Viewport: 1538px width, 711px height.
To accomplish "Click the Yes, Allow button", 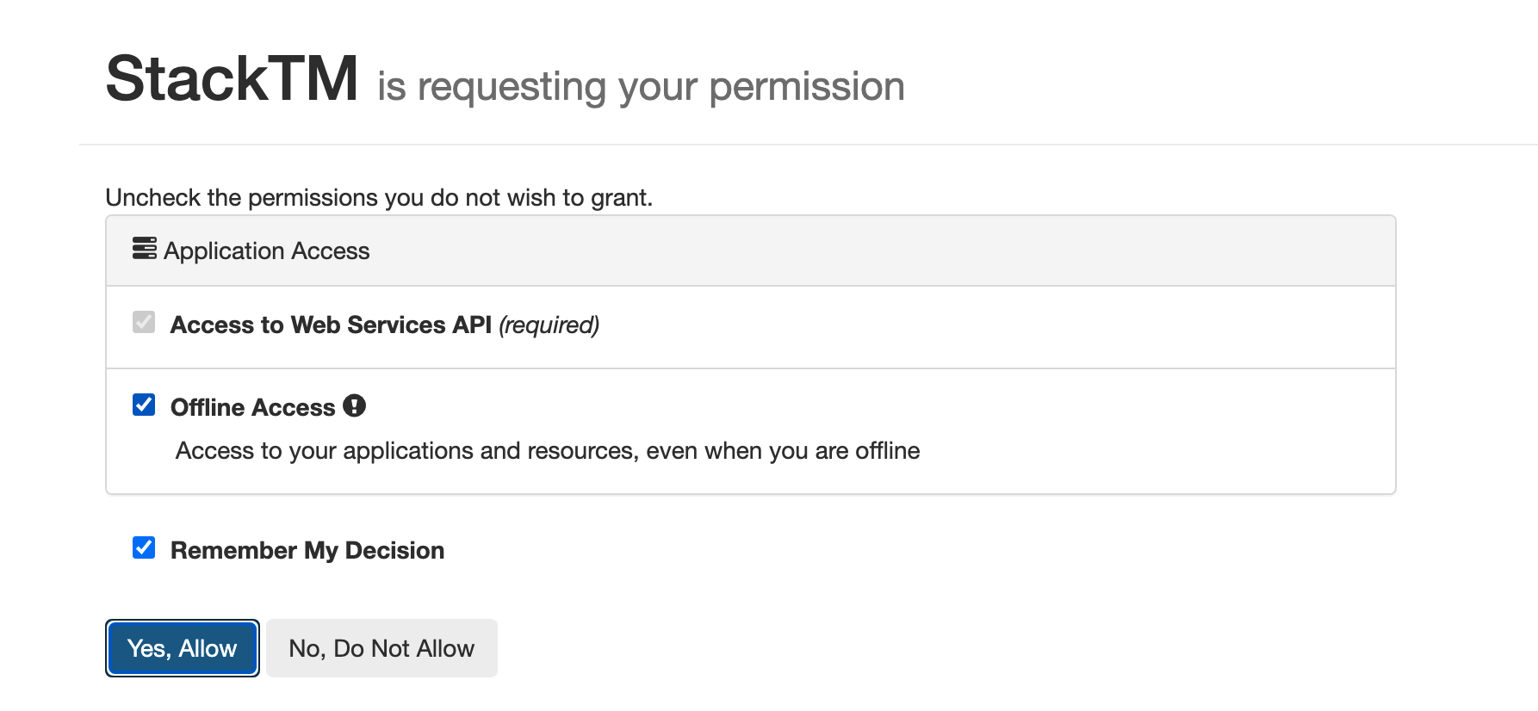I will pyautogui.click(x=182, y=648).
